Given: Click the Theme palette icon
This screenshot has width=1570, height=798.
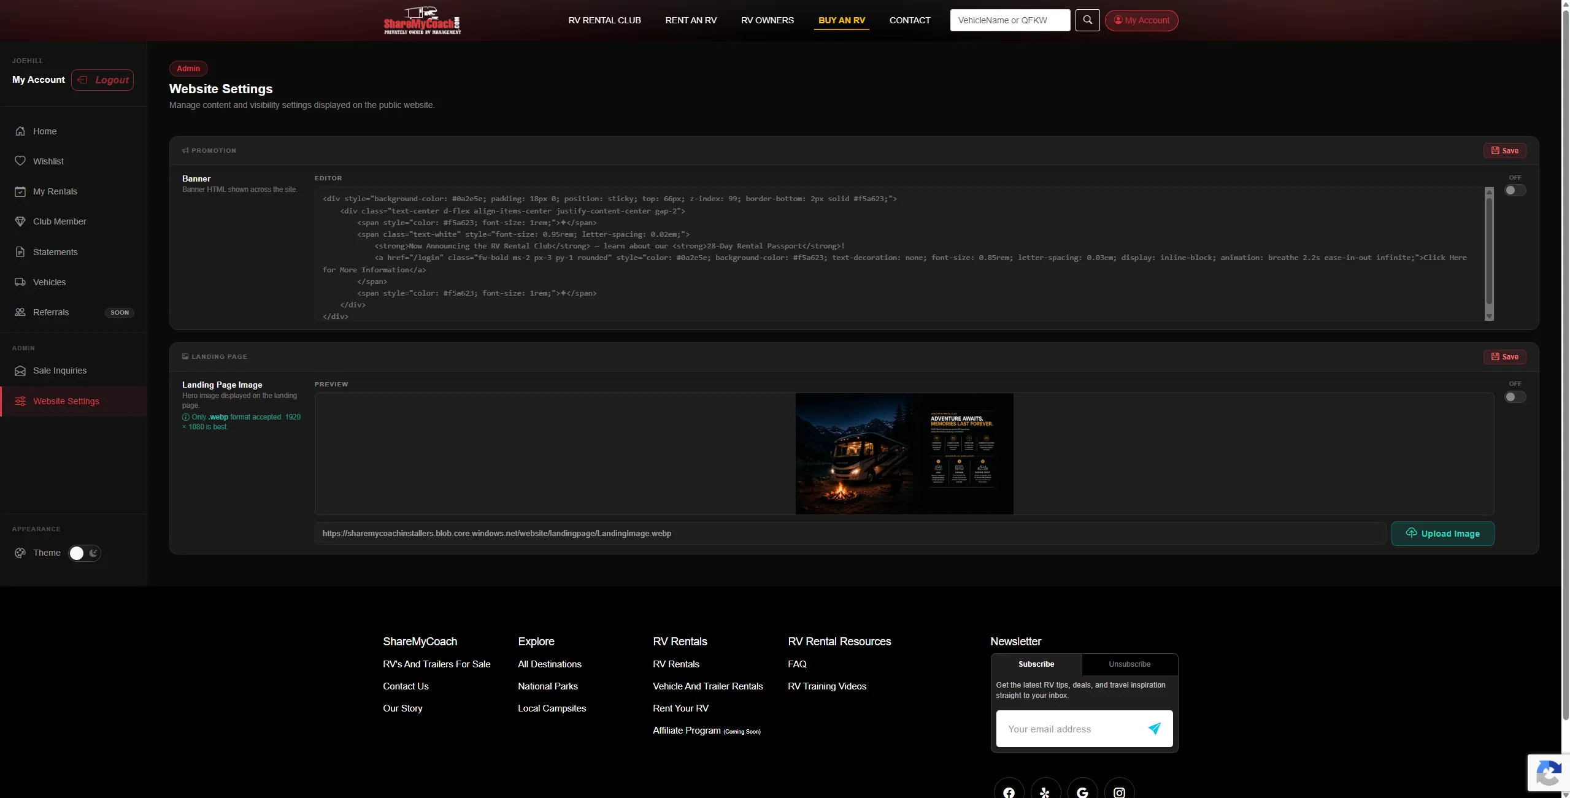Looking at the screenshot, I should [x=20, y=553].
